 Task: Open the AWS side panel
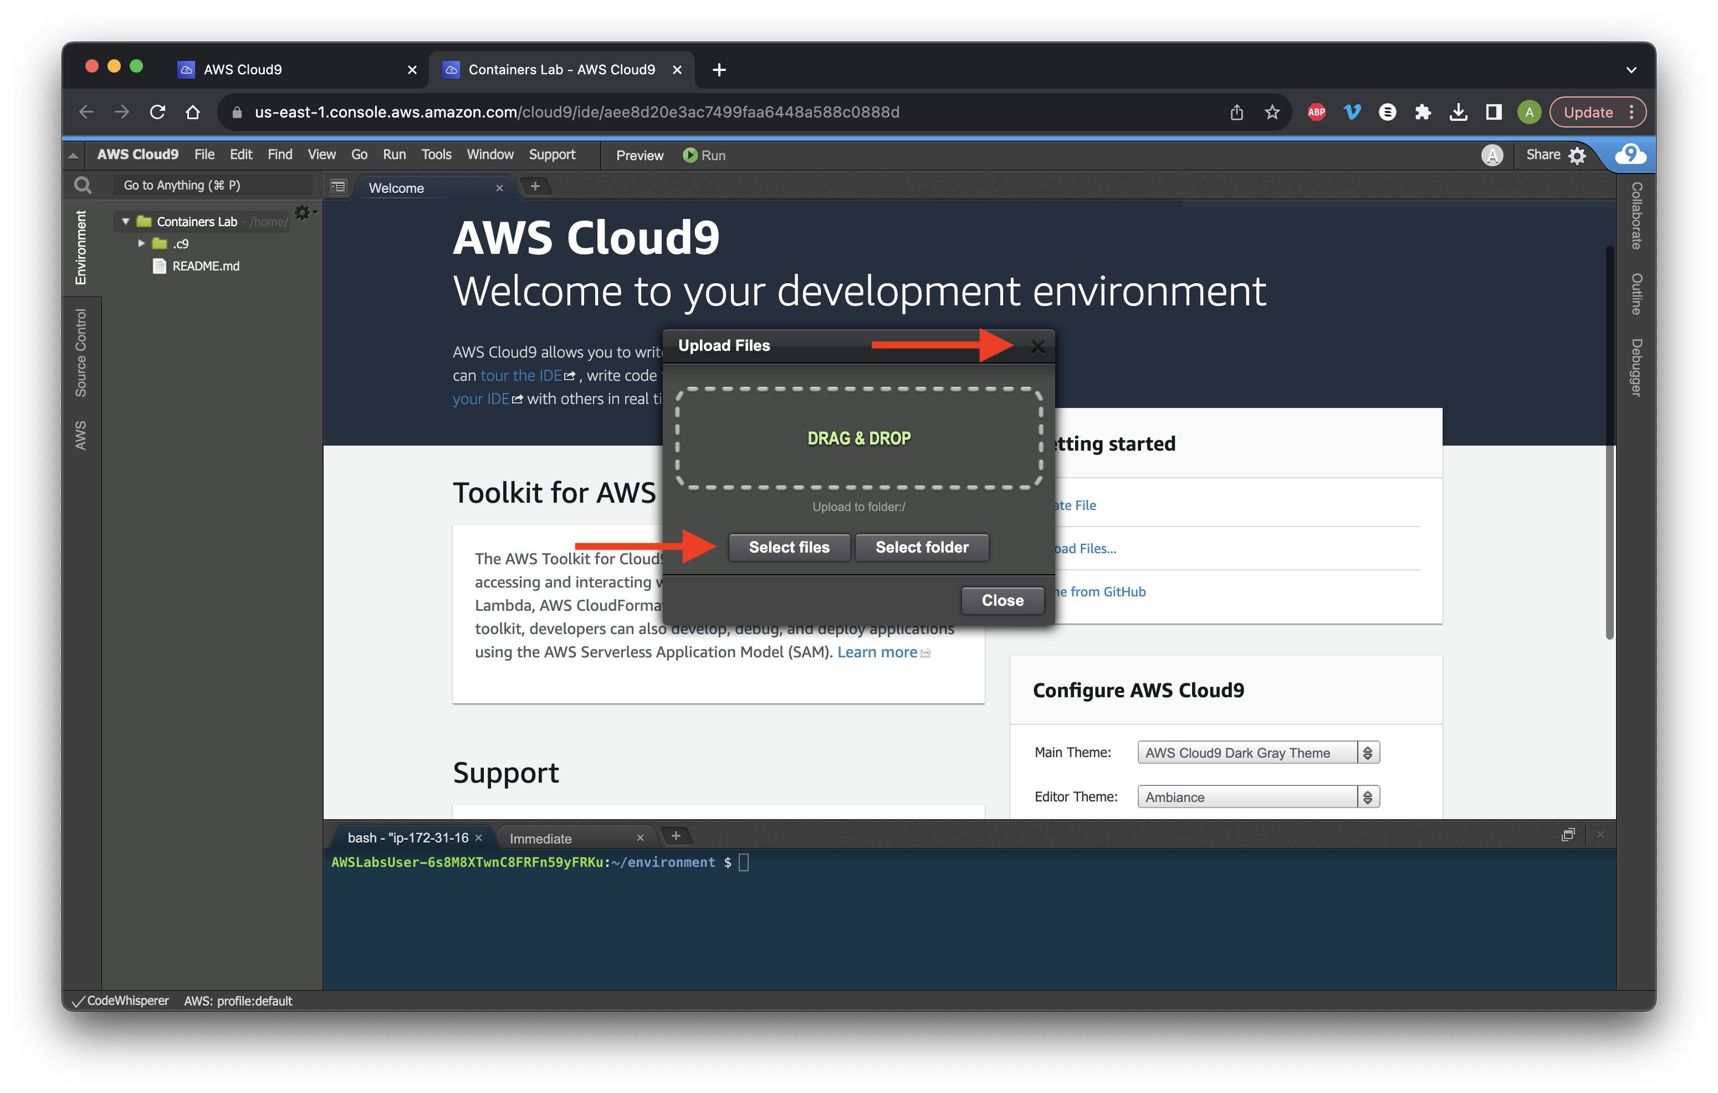tap(80, 435)
